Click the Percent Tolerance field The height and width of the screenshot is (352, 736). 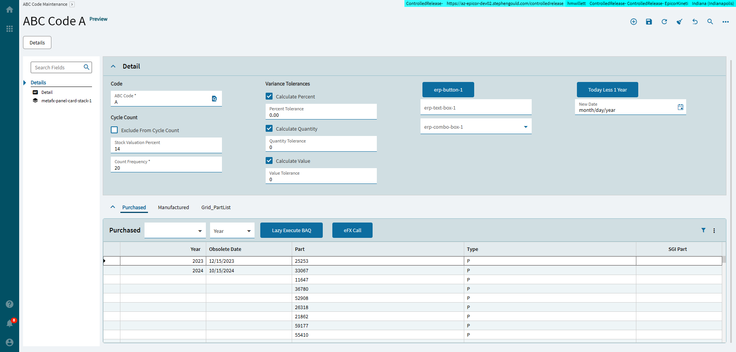tap(321, 112)
